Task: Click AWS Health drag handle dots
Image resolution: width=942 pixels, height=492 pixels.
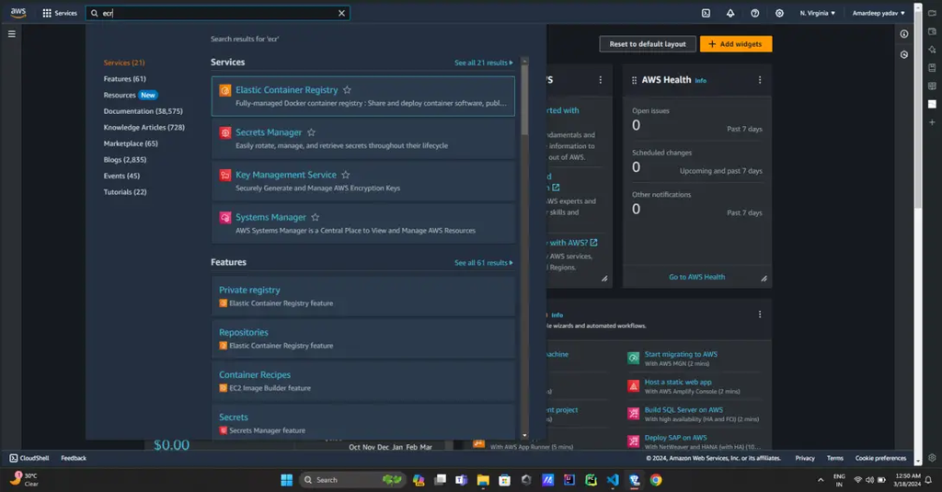Action: pos(634,80)
